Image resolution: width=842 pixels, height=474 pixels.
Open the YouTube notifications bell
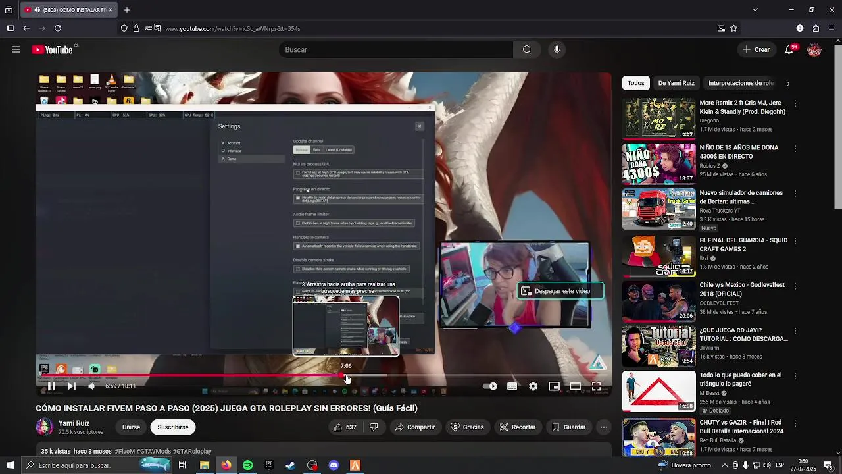[x=789, y=49]
